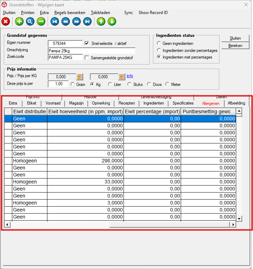
Task: Choose Liter as price unit
Action: coord(110,84)
